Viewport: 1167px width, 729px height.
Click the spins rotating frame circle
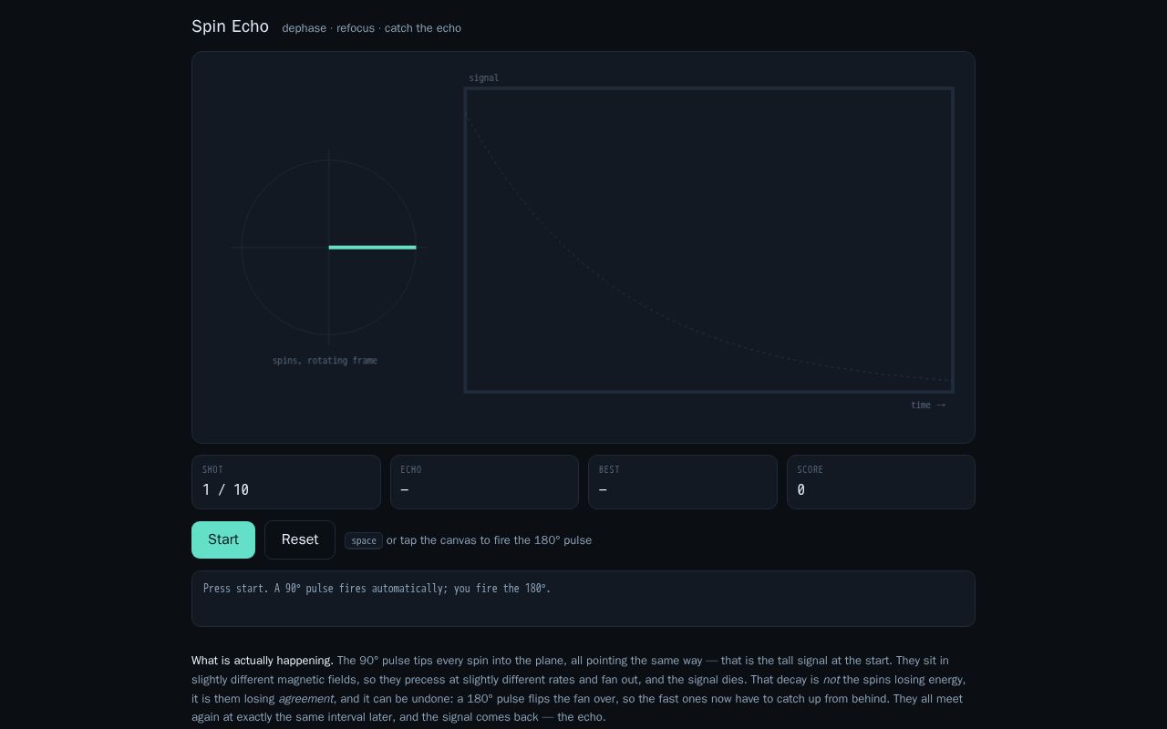click(x=329, y=247)
